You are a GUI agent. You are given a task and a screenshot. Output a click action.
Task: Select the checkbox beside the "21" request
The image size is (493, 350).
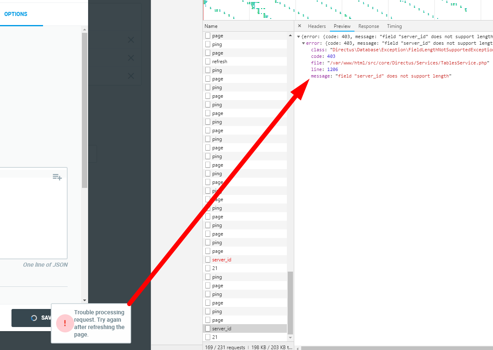(207, 268)
